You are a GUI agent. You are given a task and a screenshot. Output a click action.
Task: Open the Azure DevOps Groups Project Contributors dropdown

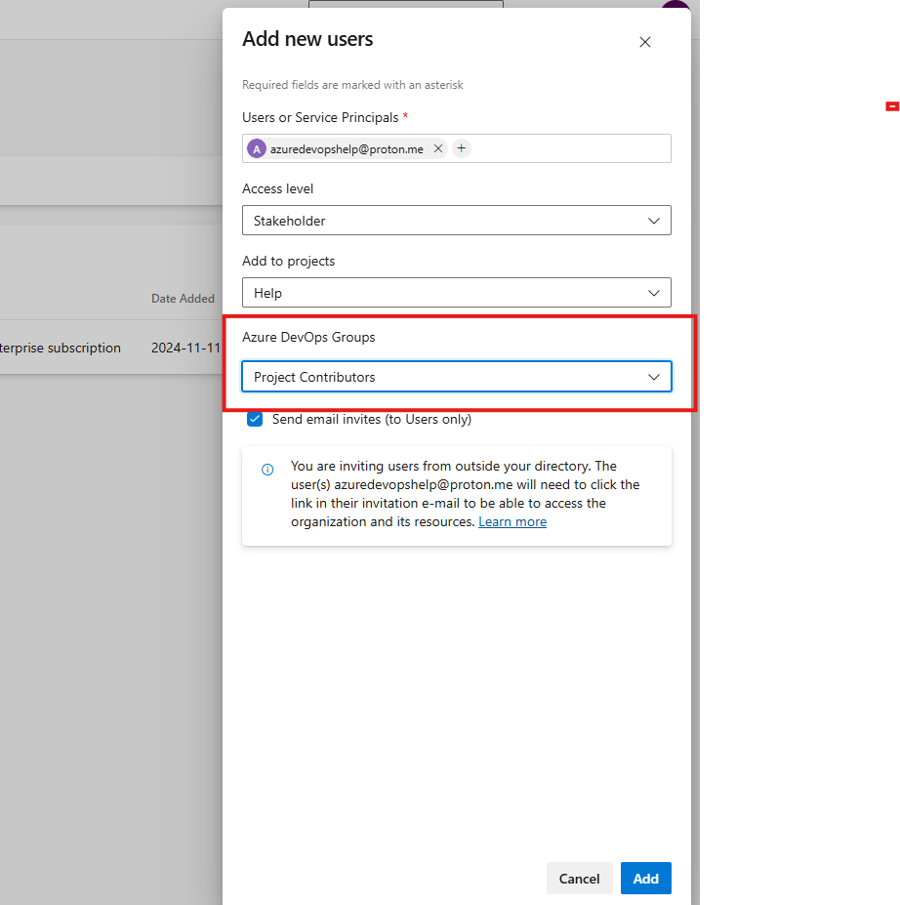tap(457, 377)
